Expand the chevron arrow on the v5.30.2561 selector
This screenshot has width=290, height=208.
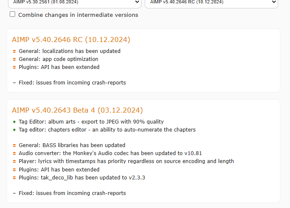point(137,2)
